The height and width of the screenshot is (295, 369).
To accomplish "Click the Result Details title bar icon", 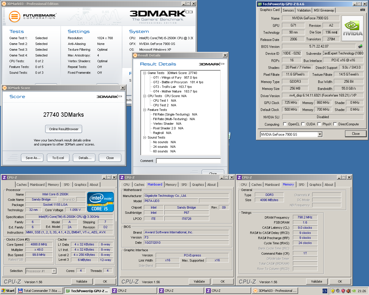I will click(135, 55).
